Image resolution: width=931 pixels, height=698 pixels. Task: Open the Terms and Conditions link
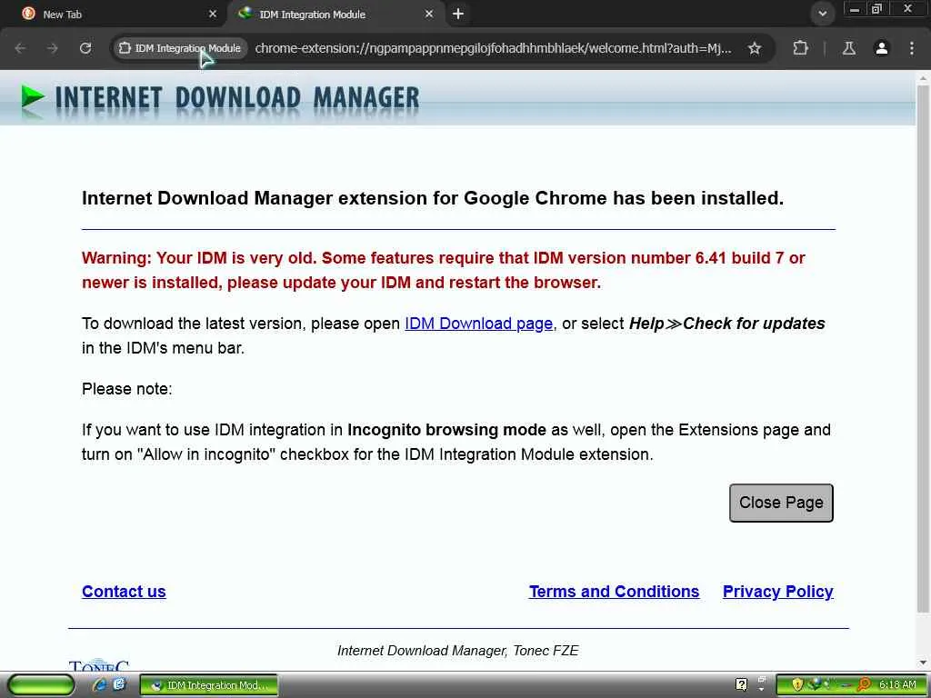click(x=614, y=591)
